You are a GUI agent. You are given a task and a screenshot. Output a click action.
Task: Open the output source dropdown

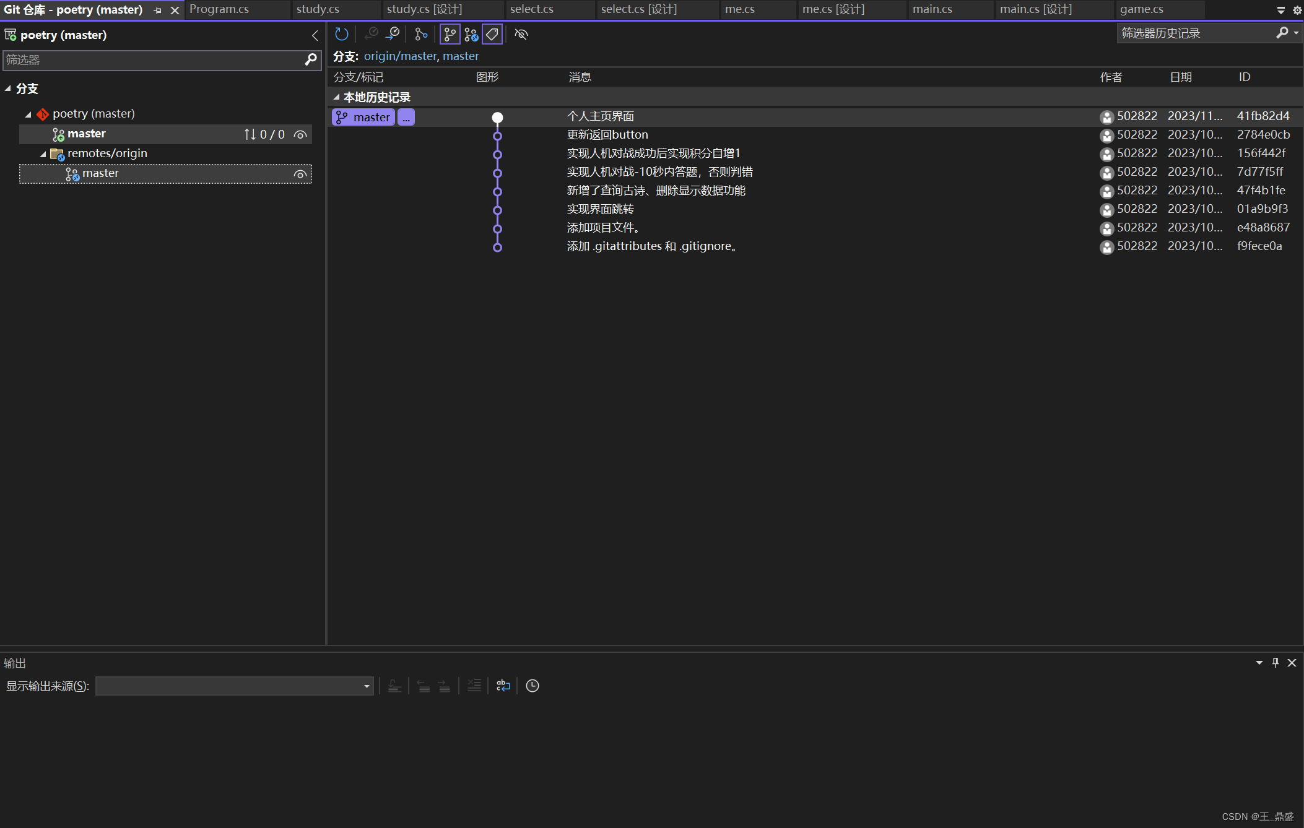click(367, 686)
